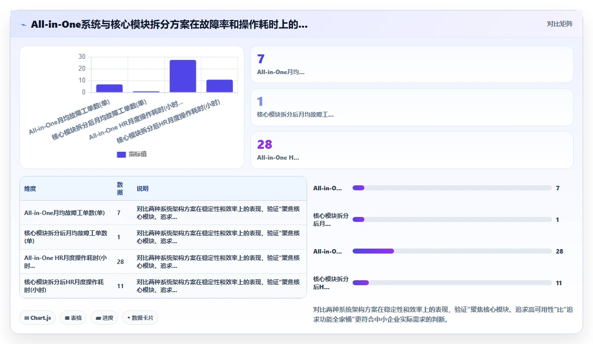Click the 数据卡片 tag button
The height and width of the screenshot is (344, 593).
tap(140, 318)
